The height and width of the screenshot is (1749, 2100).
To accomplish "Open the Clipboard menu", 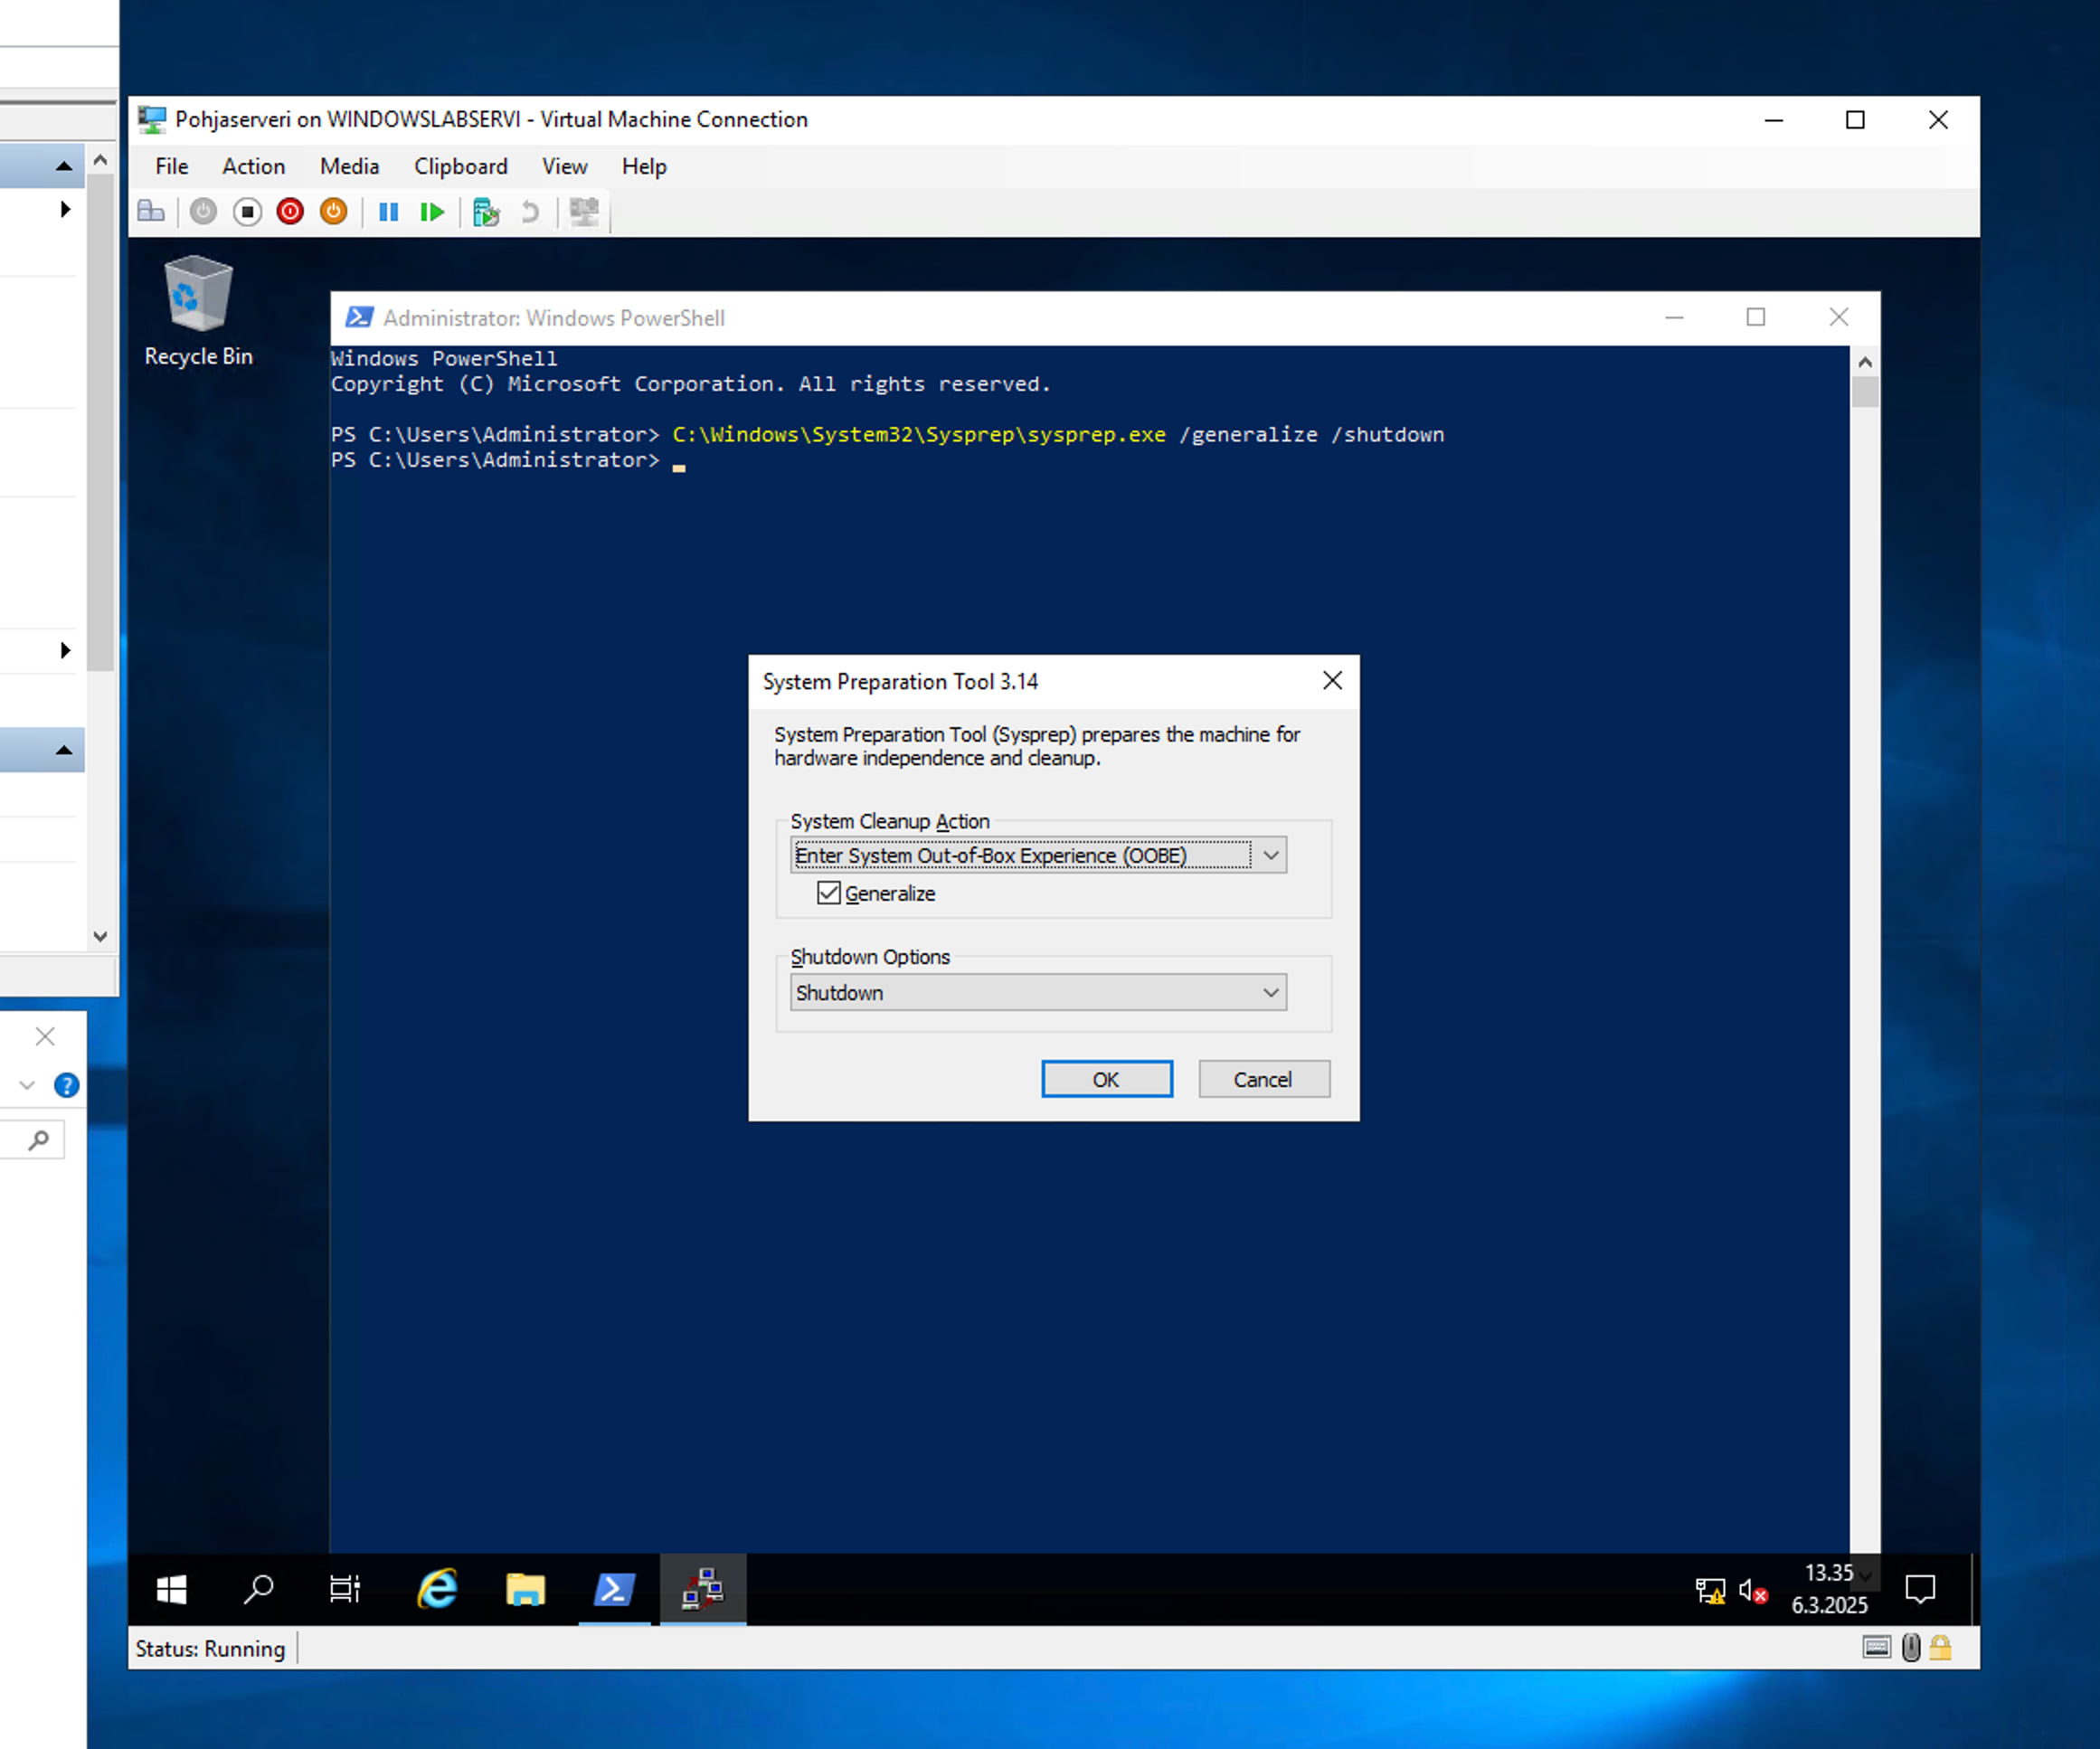I will (x=460, y=166).
